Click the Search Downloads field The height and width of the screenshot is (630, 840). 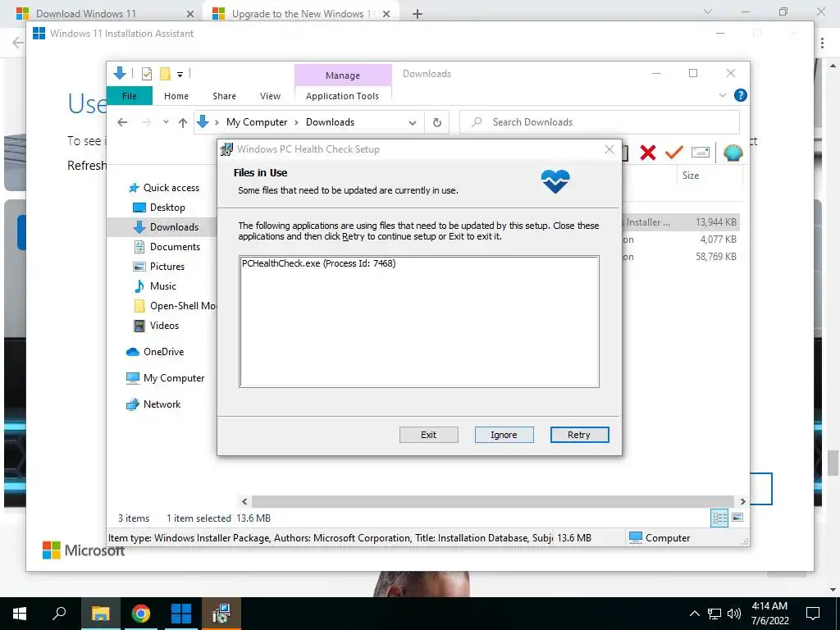pyautogui.click(x=600, y=122)
